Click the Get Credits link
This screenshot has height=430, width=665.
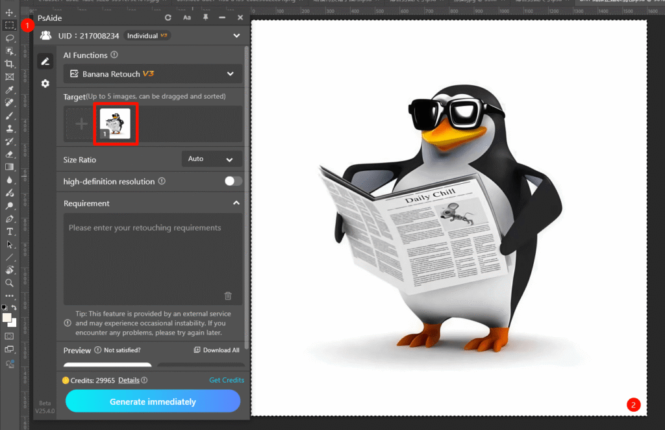coord(226,380)
